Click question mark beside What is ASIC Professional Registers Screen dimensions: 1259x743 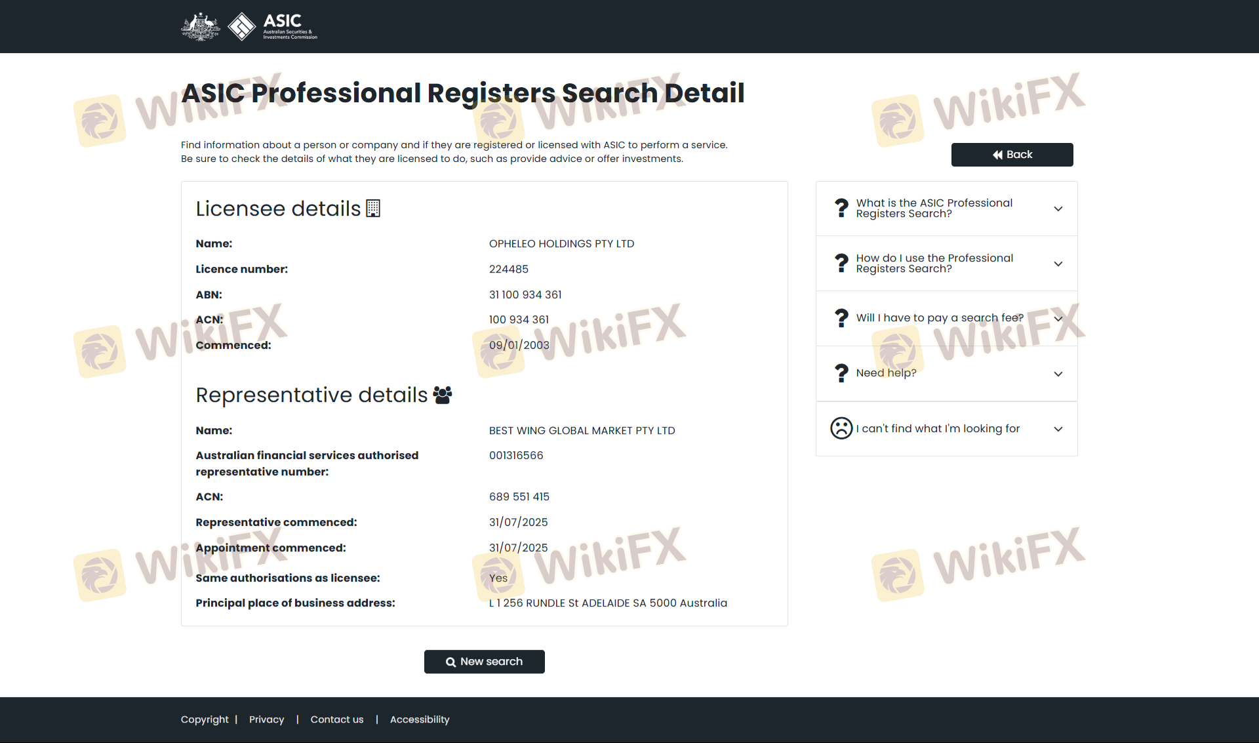pos(841,208)
